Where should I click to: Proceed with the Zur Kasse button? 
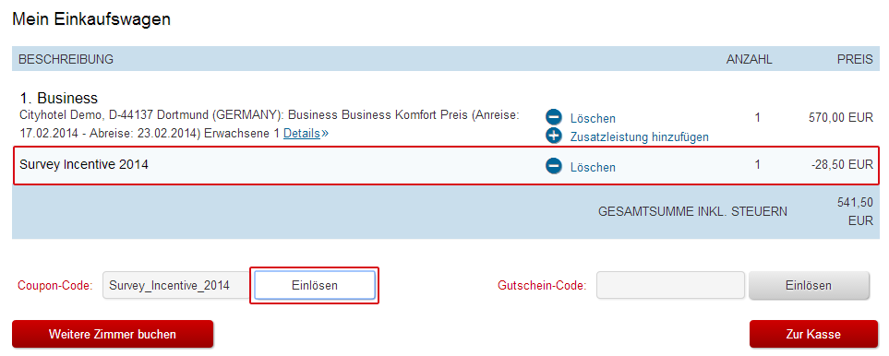point(813,334)
